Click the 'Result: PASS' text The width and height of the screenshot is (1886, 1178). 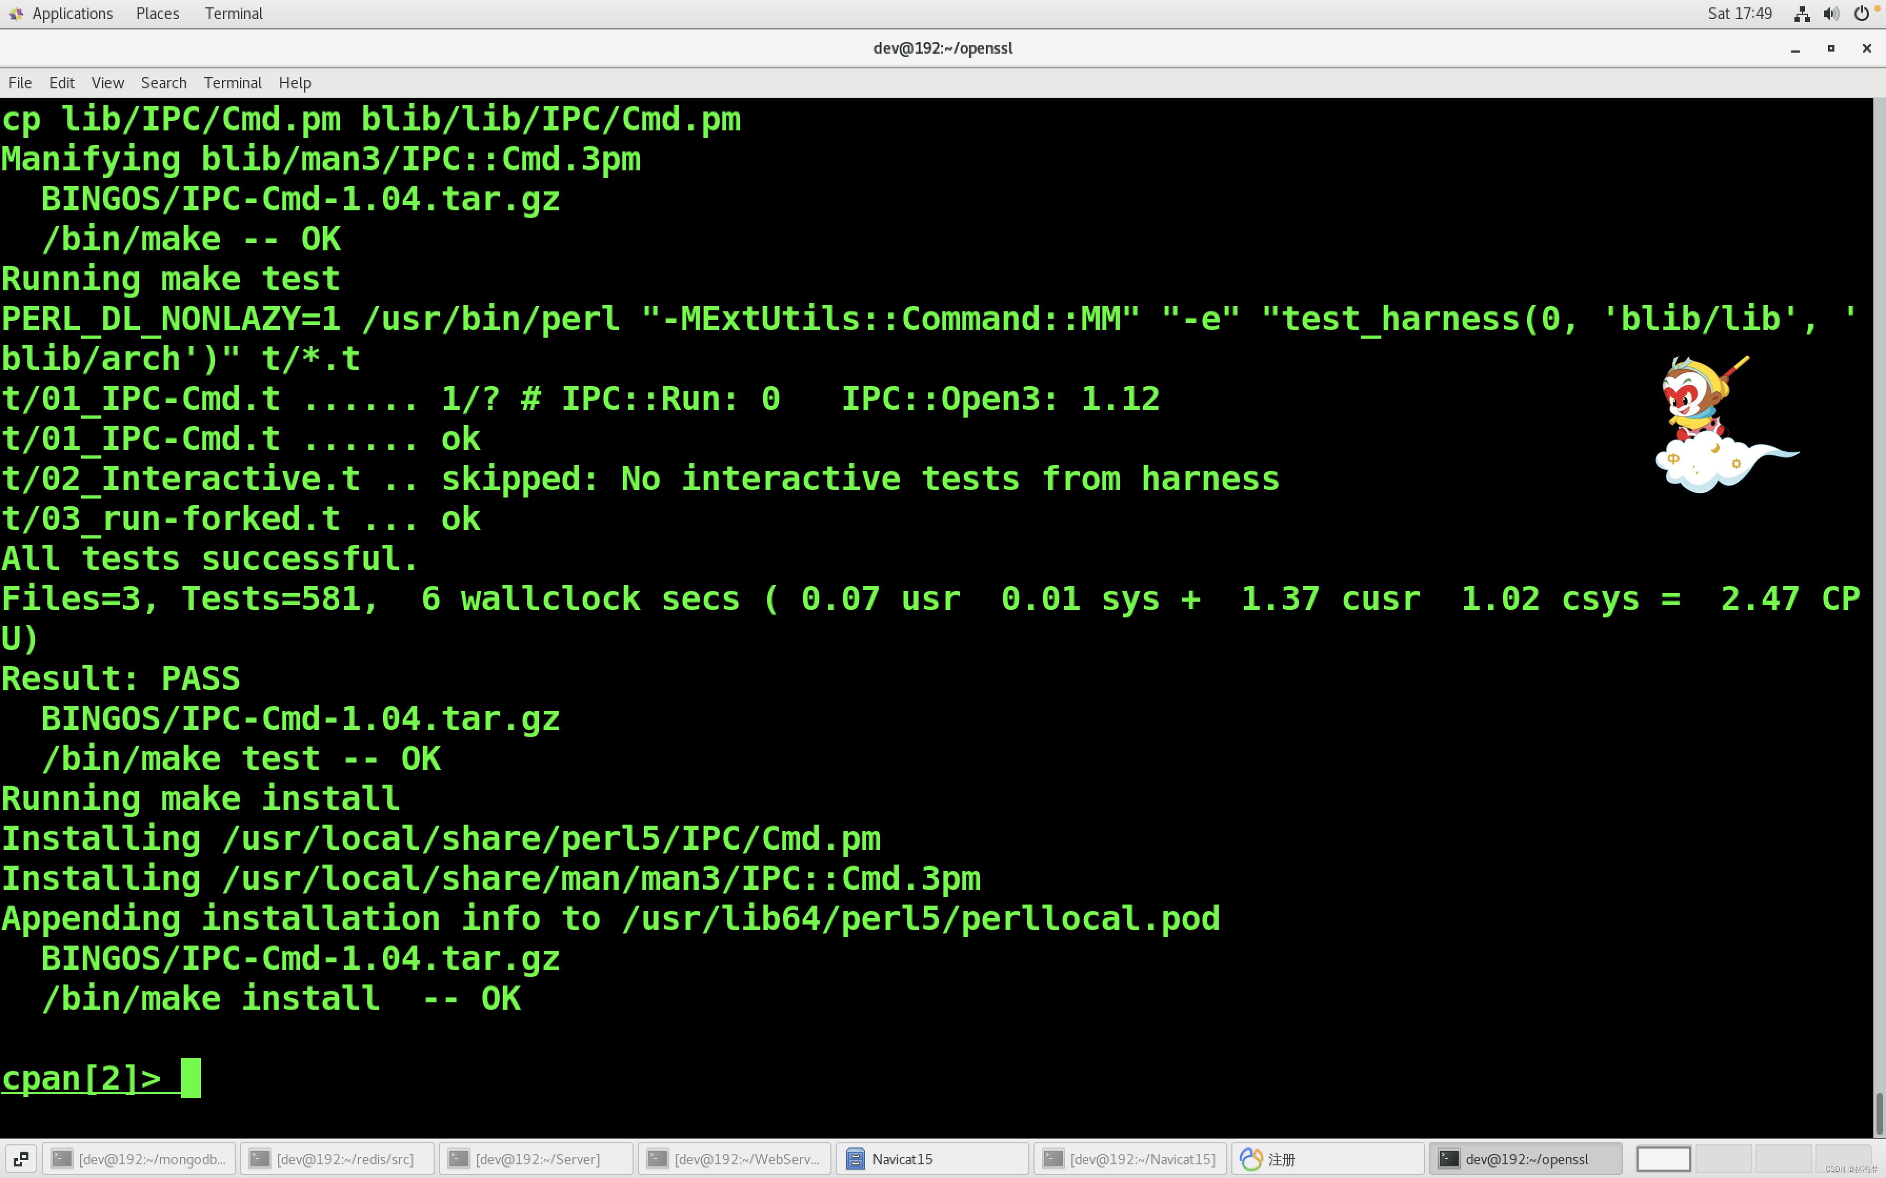(121, 678)
